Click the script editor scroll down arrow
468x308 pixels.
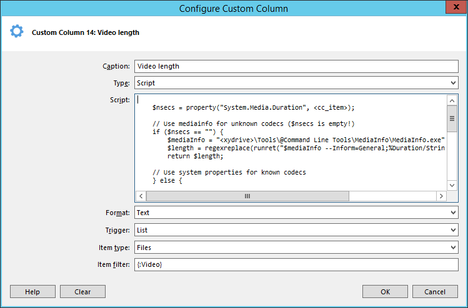click(452, 185)
